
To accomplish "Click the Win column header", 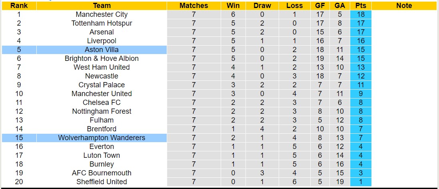I will coord(233,6).
